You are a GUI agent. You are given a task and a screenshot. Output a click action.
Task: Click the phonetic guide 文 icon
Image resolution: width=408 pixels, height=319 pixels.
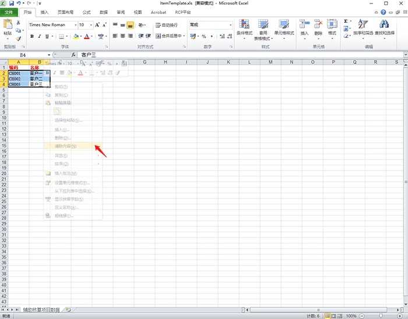(101, 36)
